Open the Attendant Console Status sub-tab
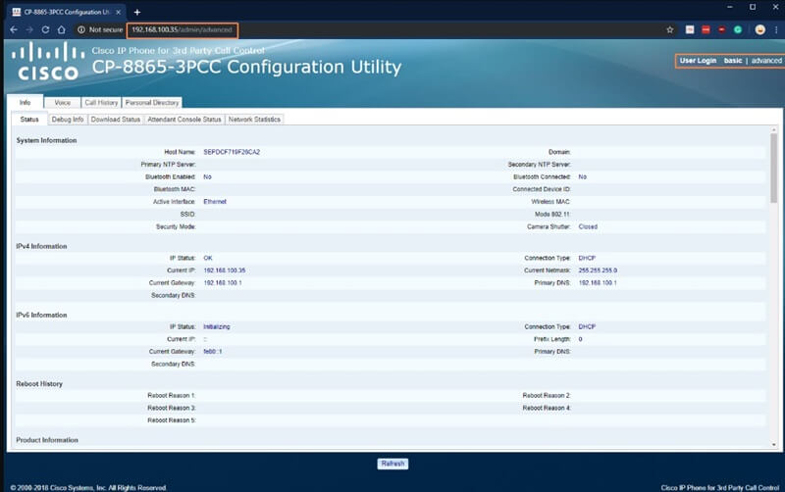Image resolution: width=785 pixels, height=492 pixels. pyautogui.click(x=184, y=120)
